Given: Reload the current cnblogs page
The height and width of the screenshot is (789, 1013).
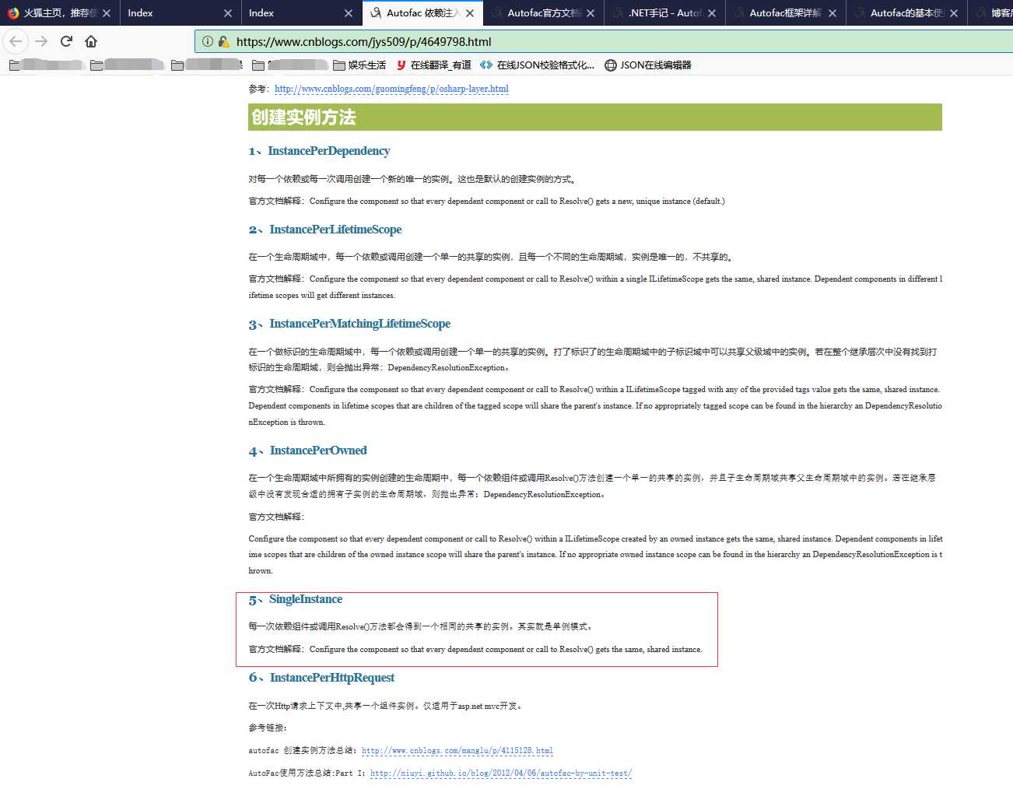Looking at the screenshot, I should click(x=66, y=41).
